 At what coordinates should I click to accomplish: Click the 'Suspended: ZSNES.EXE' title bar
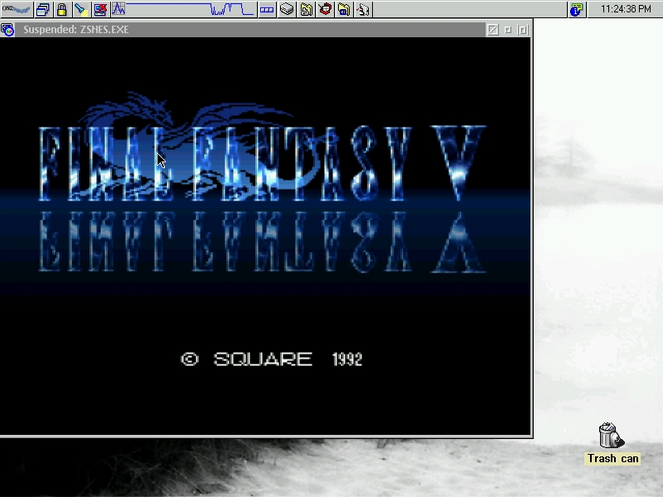pos(249,30)
